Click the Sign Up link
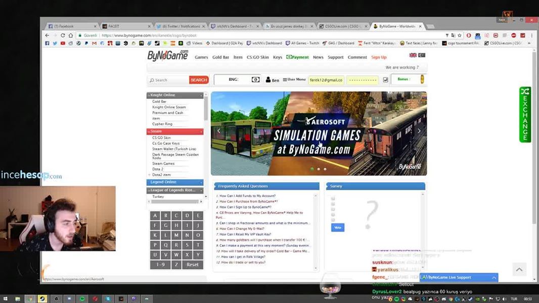Viewport: 539px width, 303px height. coord(379,57)
